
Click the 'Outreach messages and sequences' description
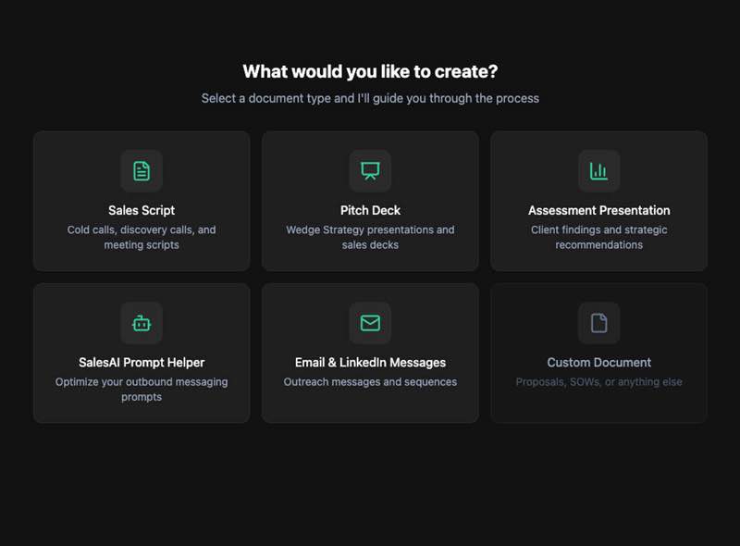click(x=370, y=381)
